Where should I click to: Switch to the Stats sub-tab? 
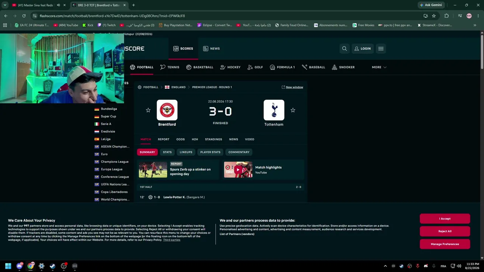[x=167, y=152]
